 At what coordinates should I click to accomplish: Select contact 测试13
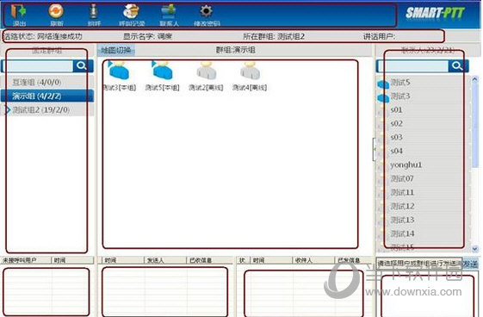coord(424,220)
